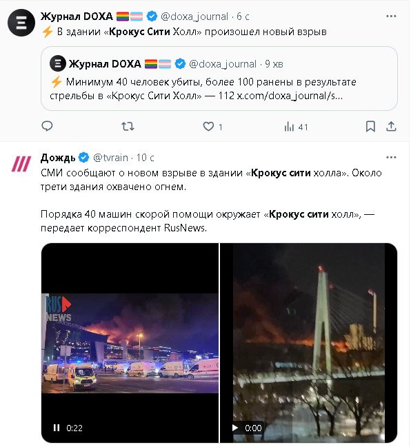The width and height of the screenshot is (411, 447).
Task: Play the bridge fire video
Action: coord(235,428)
